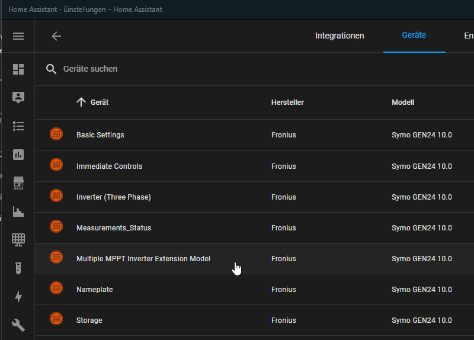
Task: Open the Energy lightning bolt icon
Action: (18, 296)
